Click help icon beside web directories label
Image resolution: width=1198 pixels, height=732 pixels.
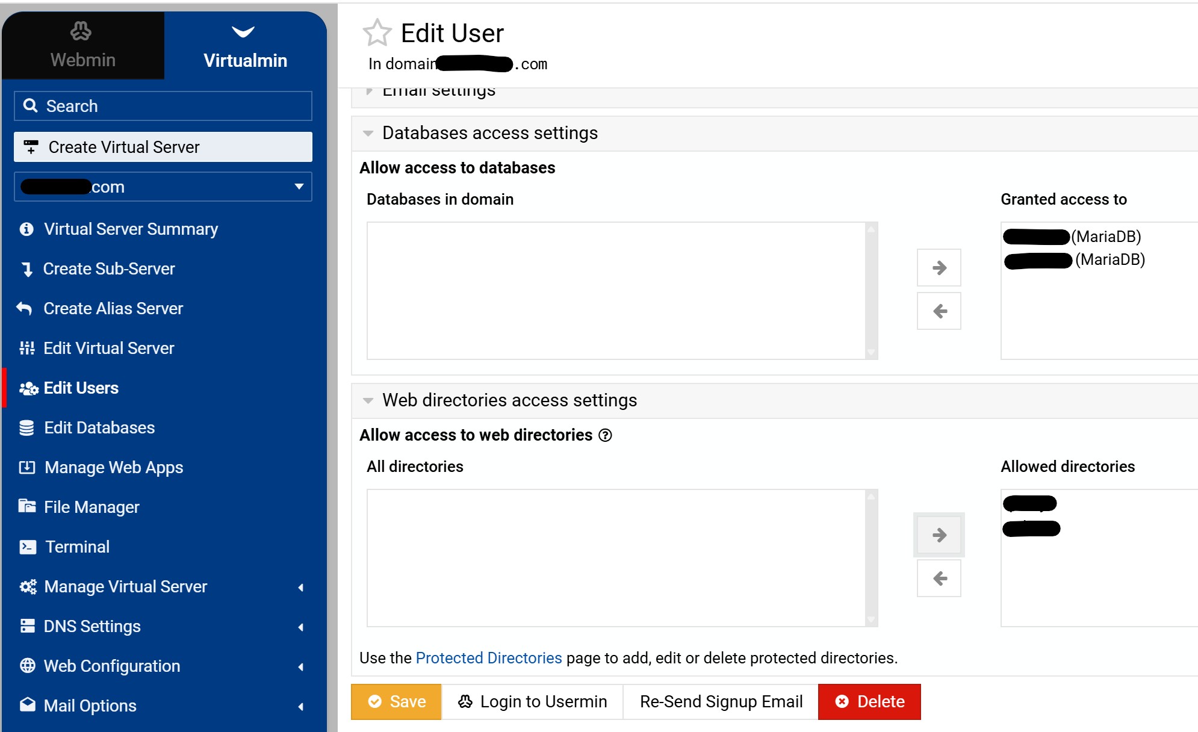tap(606, 435)
